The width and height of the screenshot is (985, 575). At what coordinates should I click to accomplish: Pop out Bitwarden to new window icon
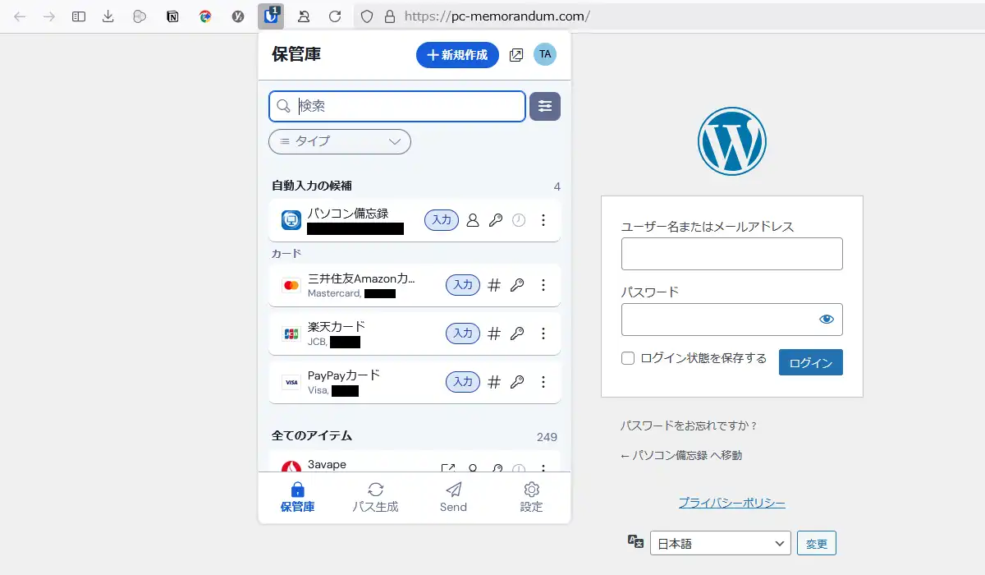tap(516, 55)
